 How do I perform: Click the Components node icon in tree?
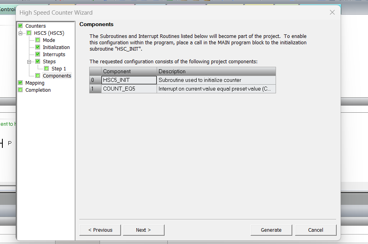click(38, 76)
